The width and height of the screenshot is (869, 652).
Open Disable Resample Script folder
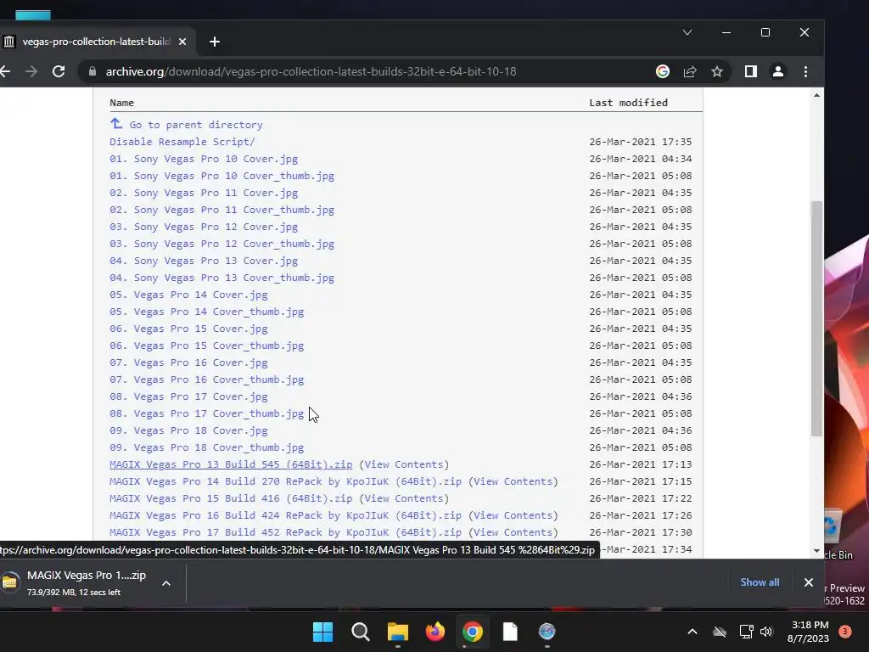pyautogui.click(x=182, y=142)
